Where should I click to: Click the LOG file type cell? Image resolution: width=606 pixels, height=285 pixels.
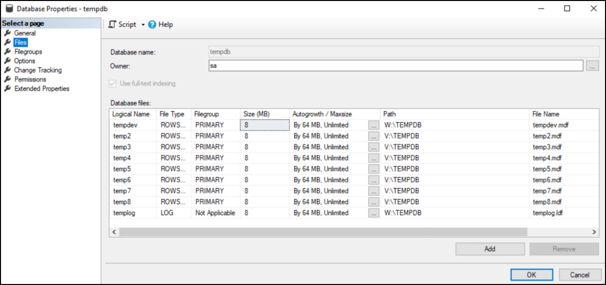point(173,213)
